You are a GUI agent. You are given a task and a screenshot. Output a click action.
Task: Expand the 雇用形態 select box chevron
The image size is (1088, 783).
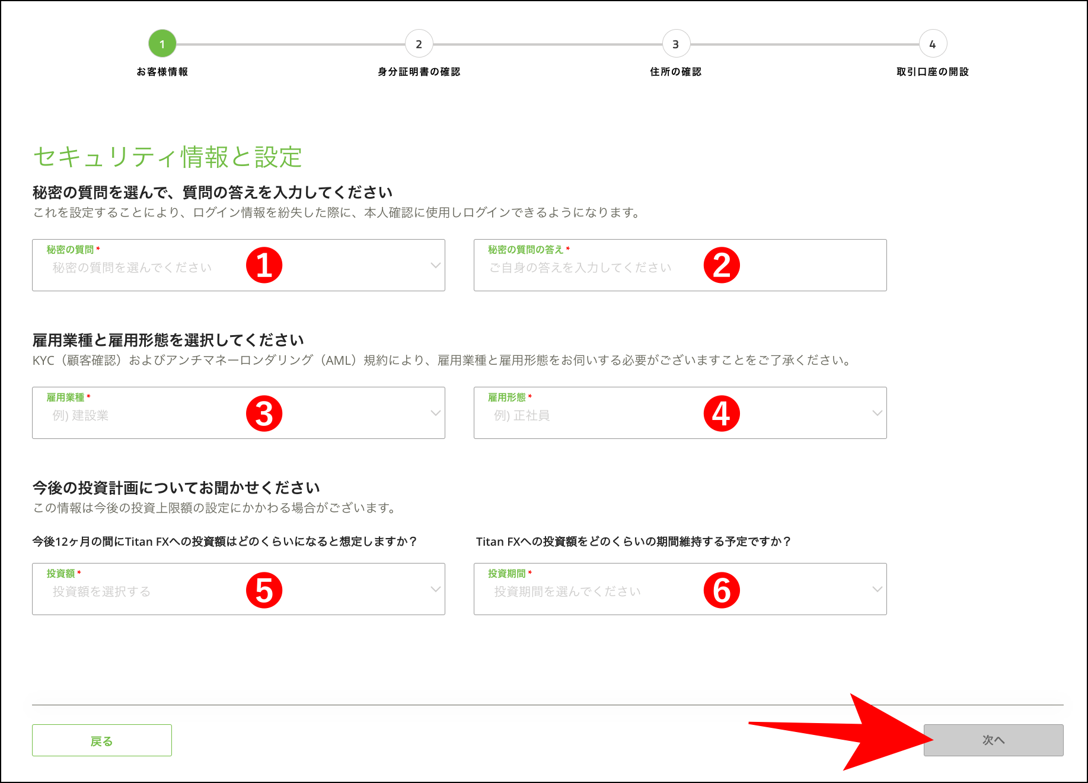[878, 413]
